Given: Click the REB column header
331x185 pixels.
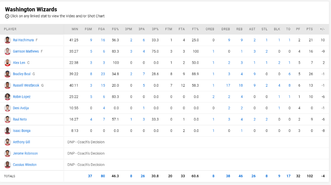Looking at the screenshot, I should pyautogui.click(x=239, y=29).
